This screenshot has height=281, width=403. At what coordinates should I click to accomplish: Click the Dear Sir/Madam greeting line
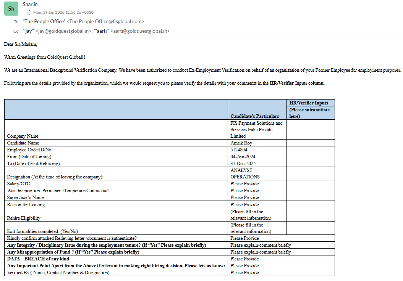pyautogui.click(x=21, y=44)
